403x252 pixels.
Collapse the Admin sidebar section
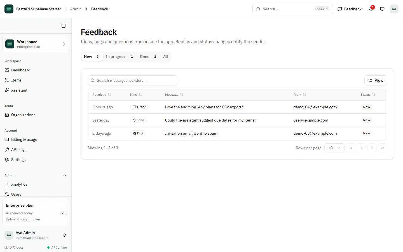point(65,175)
